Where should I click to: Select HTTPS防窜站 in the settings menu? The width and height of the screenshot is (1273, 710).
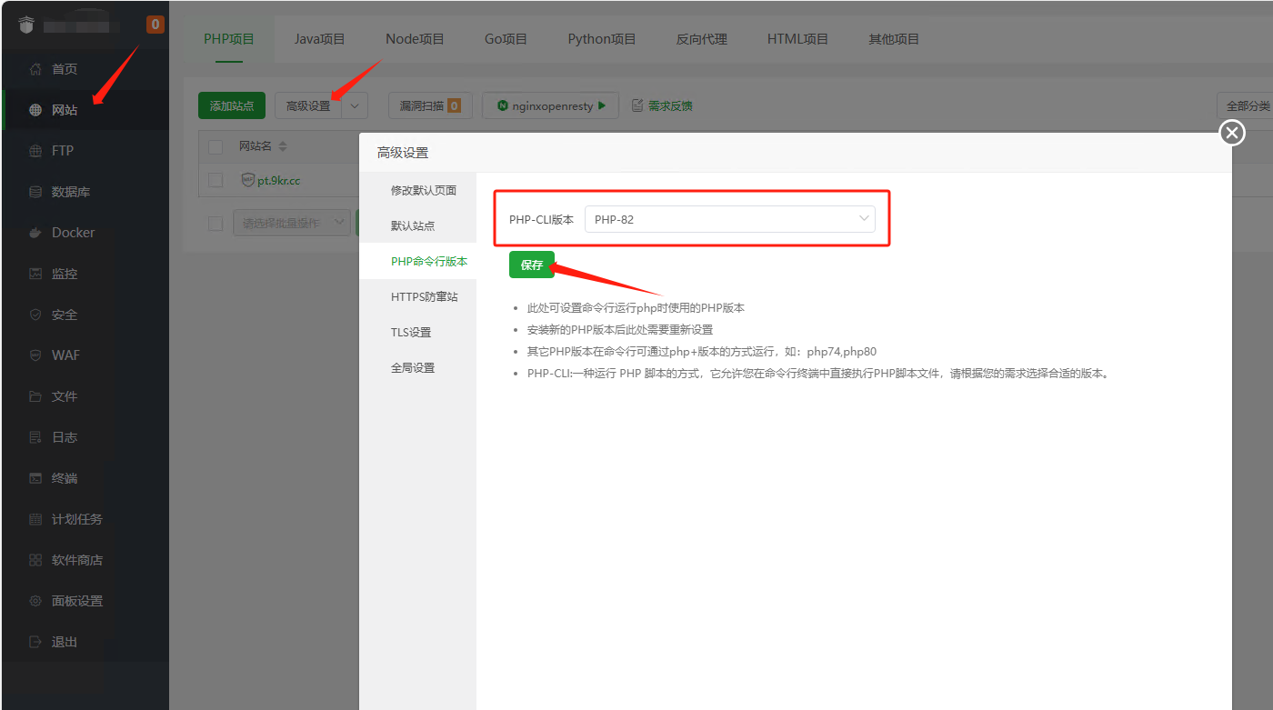[x=425, y=296]
